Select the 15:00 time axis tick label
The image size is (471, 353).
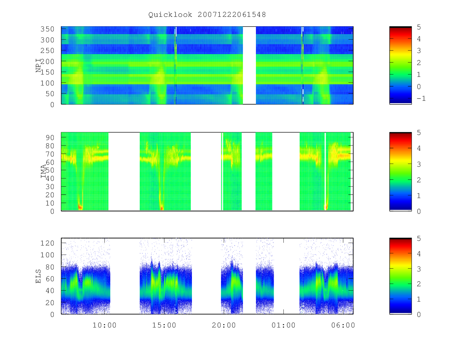[164, 325]
